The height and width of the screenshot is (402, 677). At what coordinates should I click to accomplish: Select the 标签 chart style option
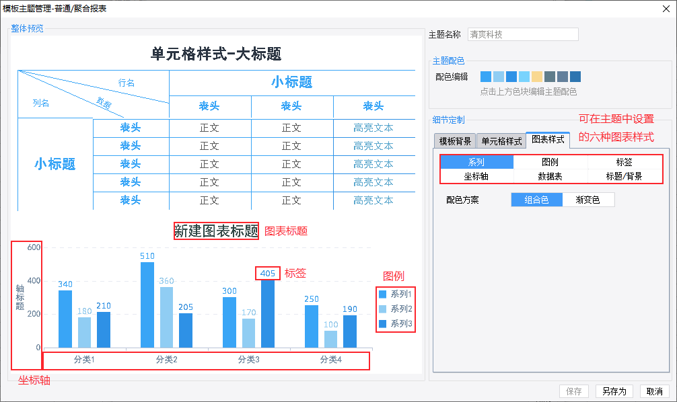(x=625, y=162)
